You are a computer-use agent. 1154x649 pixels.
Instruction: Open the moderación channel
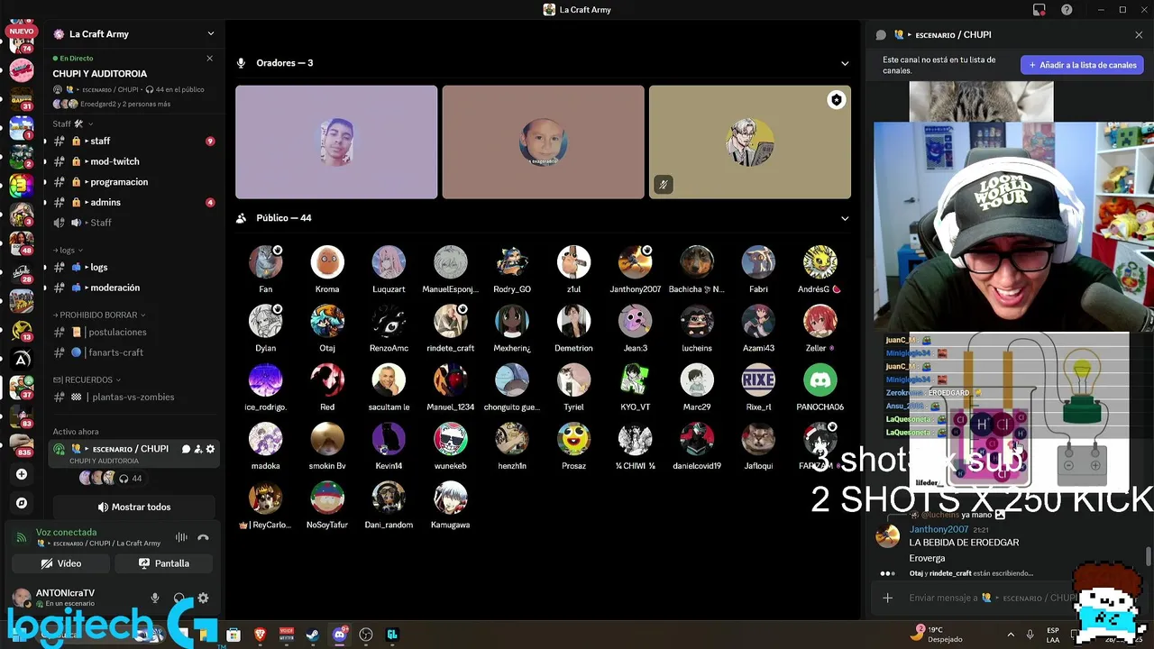133,288
